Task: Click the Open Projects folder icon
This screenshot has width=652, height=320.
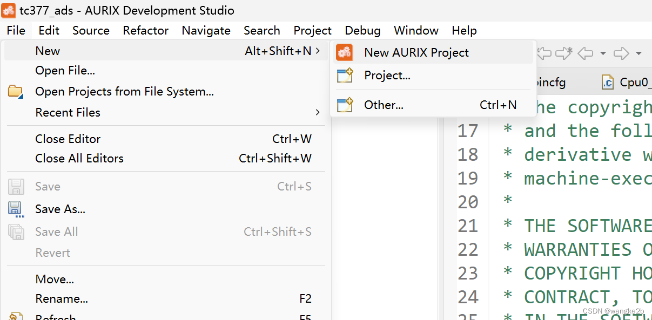Action: 16,92
